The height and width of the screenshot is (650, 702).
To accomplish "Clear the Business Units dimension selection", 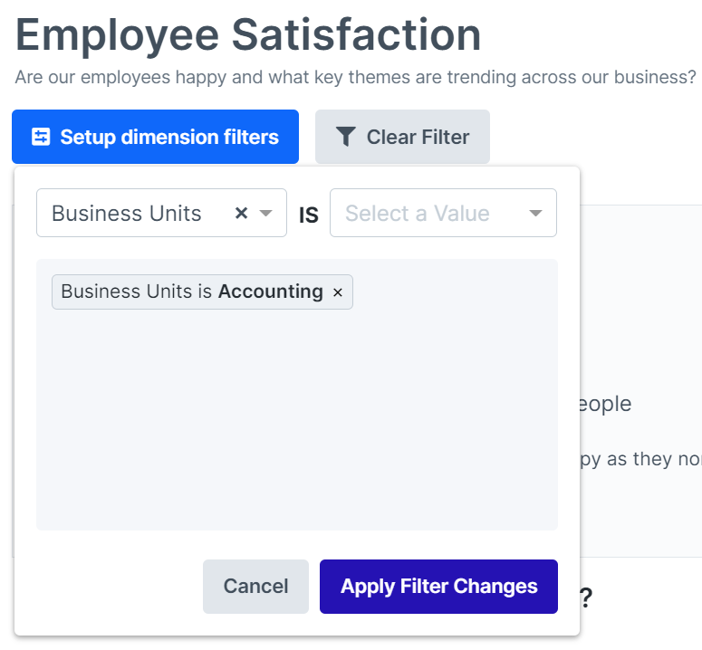I will [x=241, y=214].
